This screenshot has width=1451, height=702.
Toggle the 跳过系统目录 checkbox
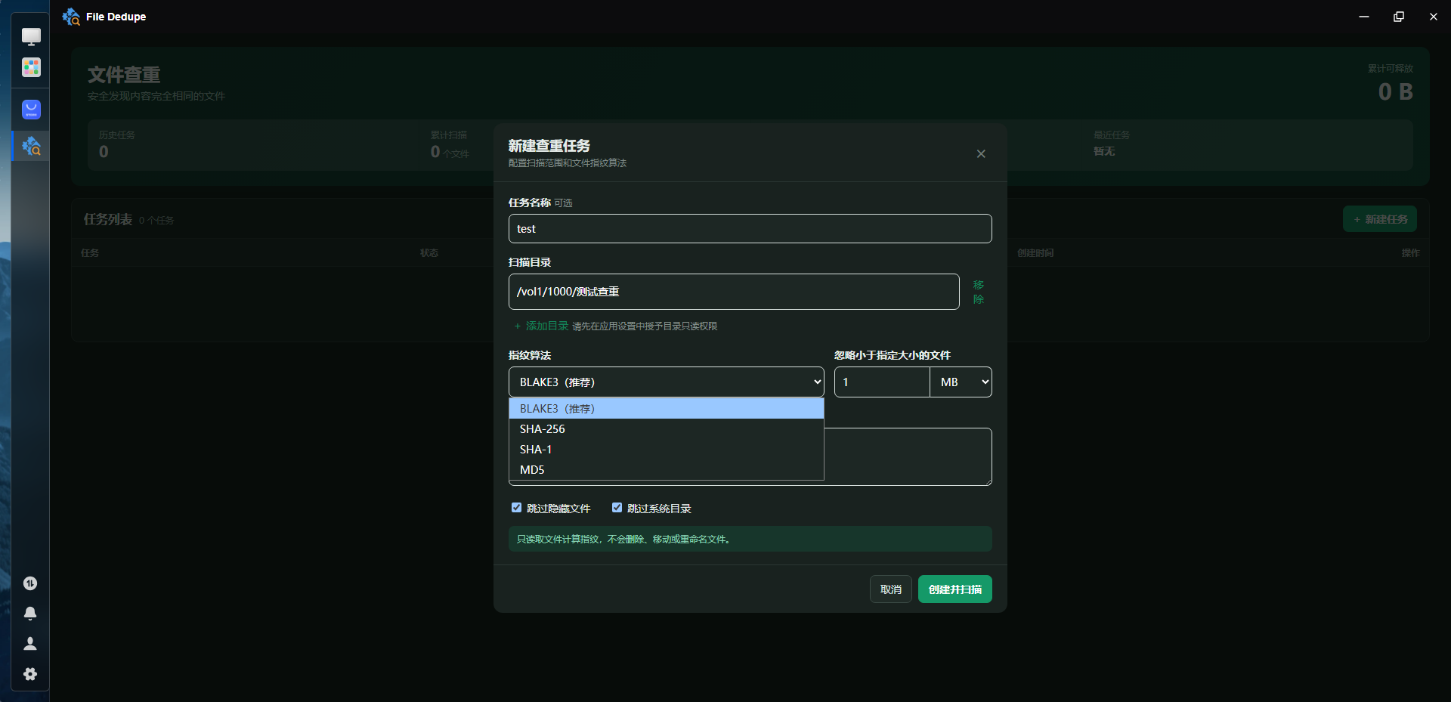[x=617, y=508]
